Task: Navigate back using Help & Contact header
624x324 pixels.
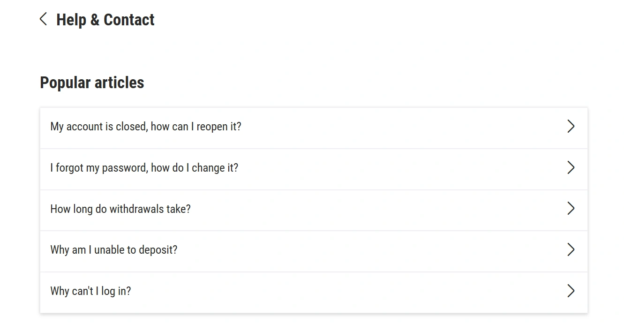Action: [105, 20]
